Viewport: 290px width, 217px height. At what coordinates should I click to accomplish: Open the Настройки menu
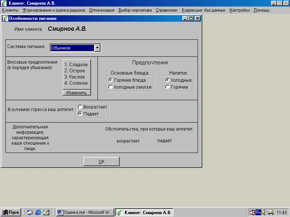tap(240, 10)
